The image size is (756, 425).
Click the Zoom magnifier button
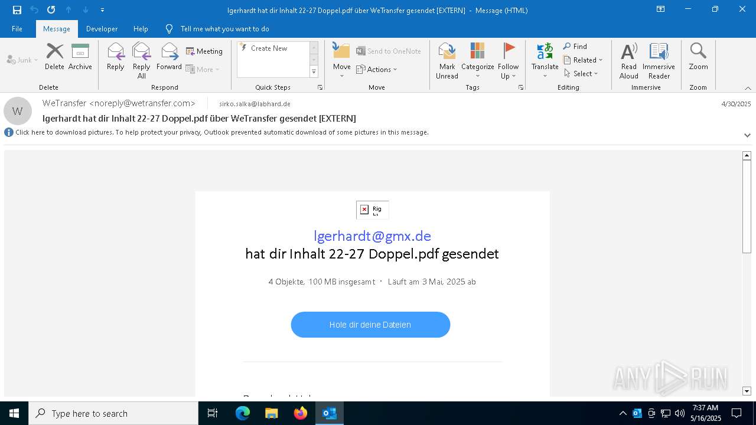(x=698, y=57)
